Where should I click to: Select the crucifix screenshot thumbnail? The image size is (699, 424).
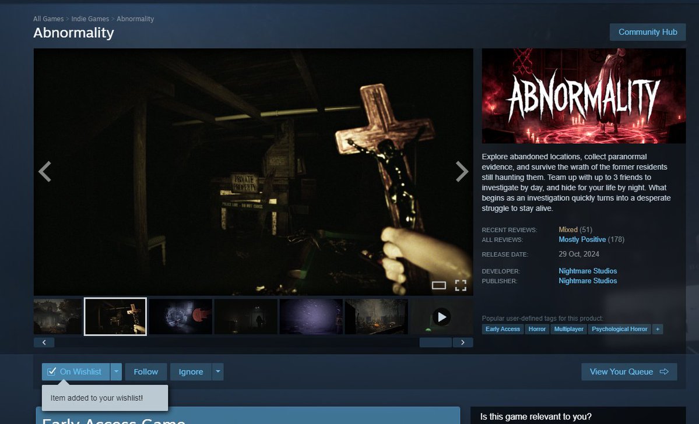(x=115, y=317)
